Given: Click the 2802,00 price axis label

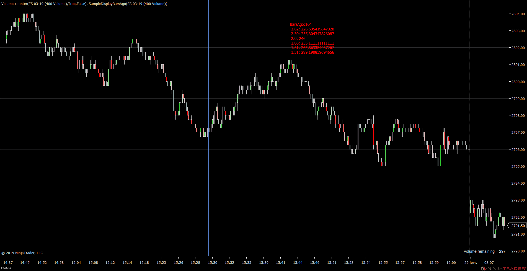Looking at the screenshot, I should [518, 48].
